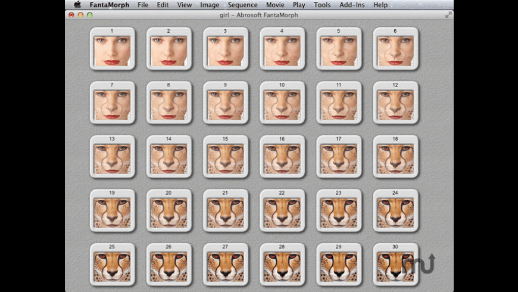518x292 pixels.
Task: Click frame 22 cheetah thumbnail
Action: pos(282,213)
